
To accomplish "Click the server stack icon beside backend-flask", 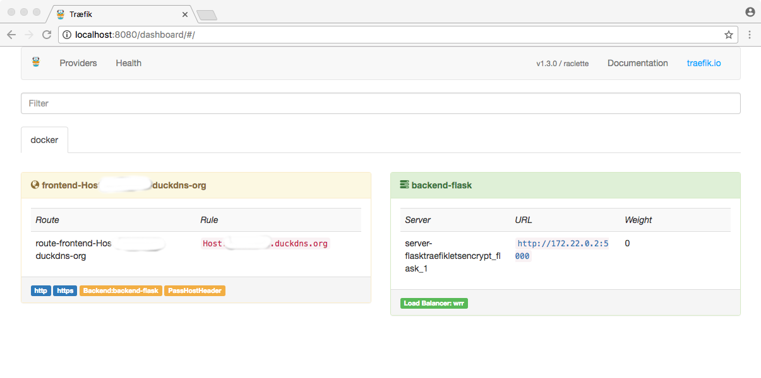I will 404,185.
